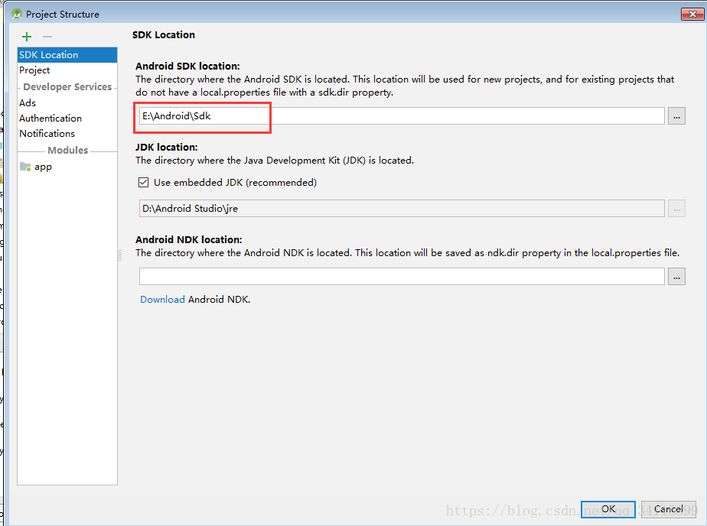Screen dimensions: 707x526
Task: Toggle Use embedded JDK checkbox
Action: tap(143, 183)
